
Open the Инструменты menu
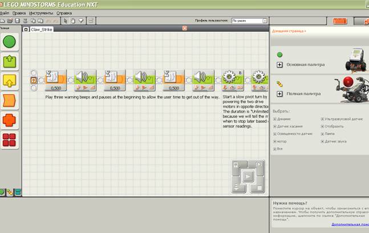point(41,13)
